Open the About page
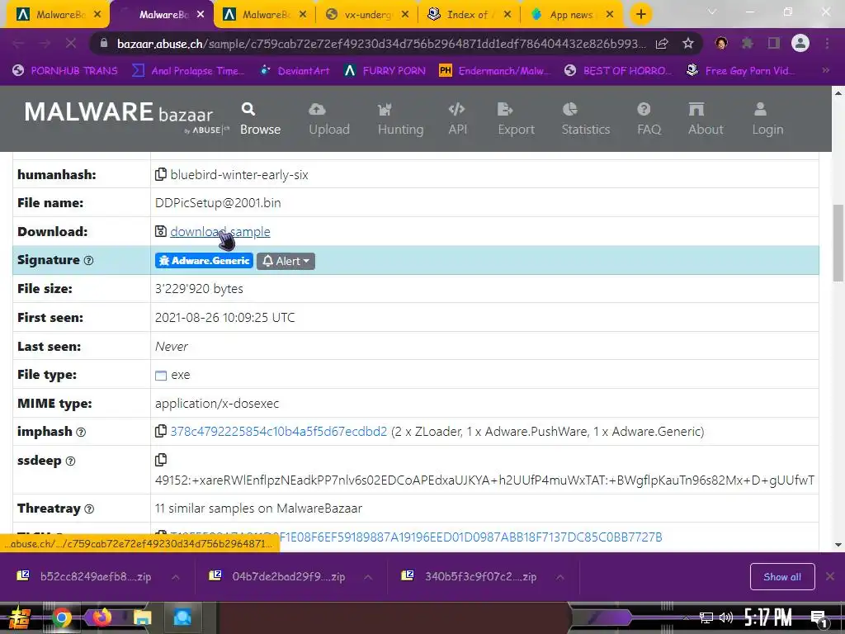Image resolution: width=845 pixels, height=634 pixels. point(706,119)
